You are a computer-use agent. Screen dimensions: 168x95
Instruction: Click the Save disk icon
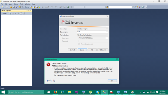[x=14, y=7]
